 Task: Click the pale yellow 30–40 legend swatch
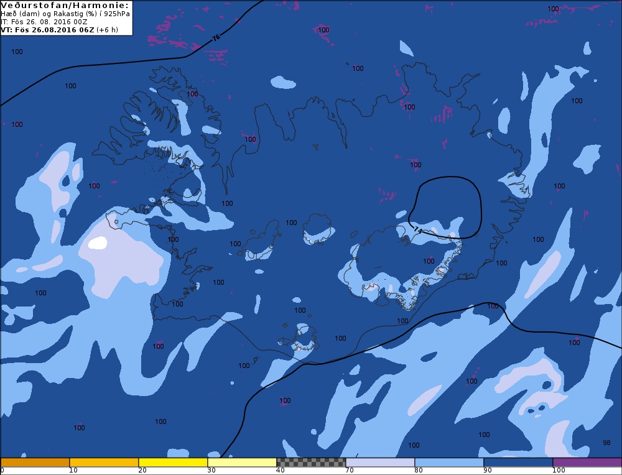pos(242,463)
